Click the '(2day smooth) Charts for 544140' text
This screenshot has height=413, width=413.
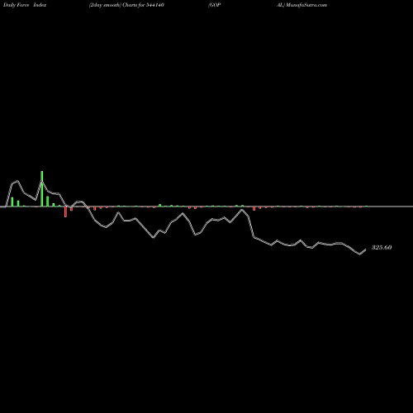pyautogui.click(x=126, y=5)
